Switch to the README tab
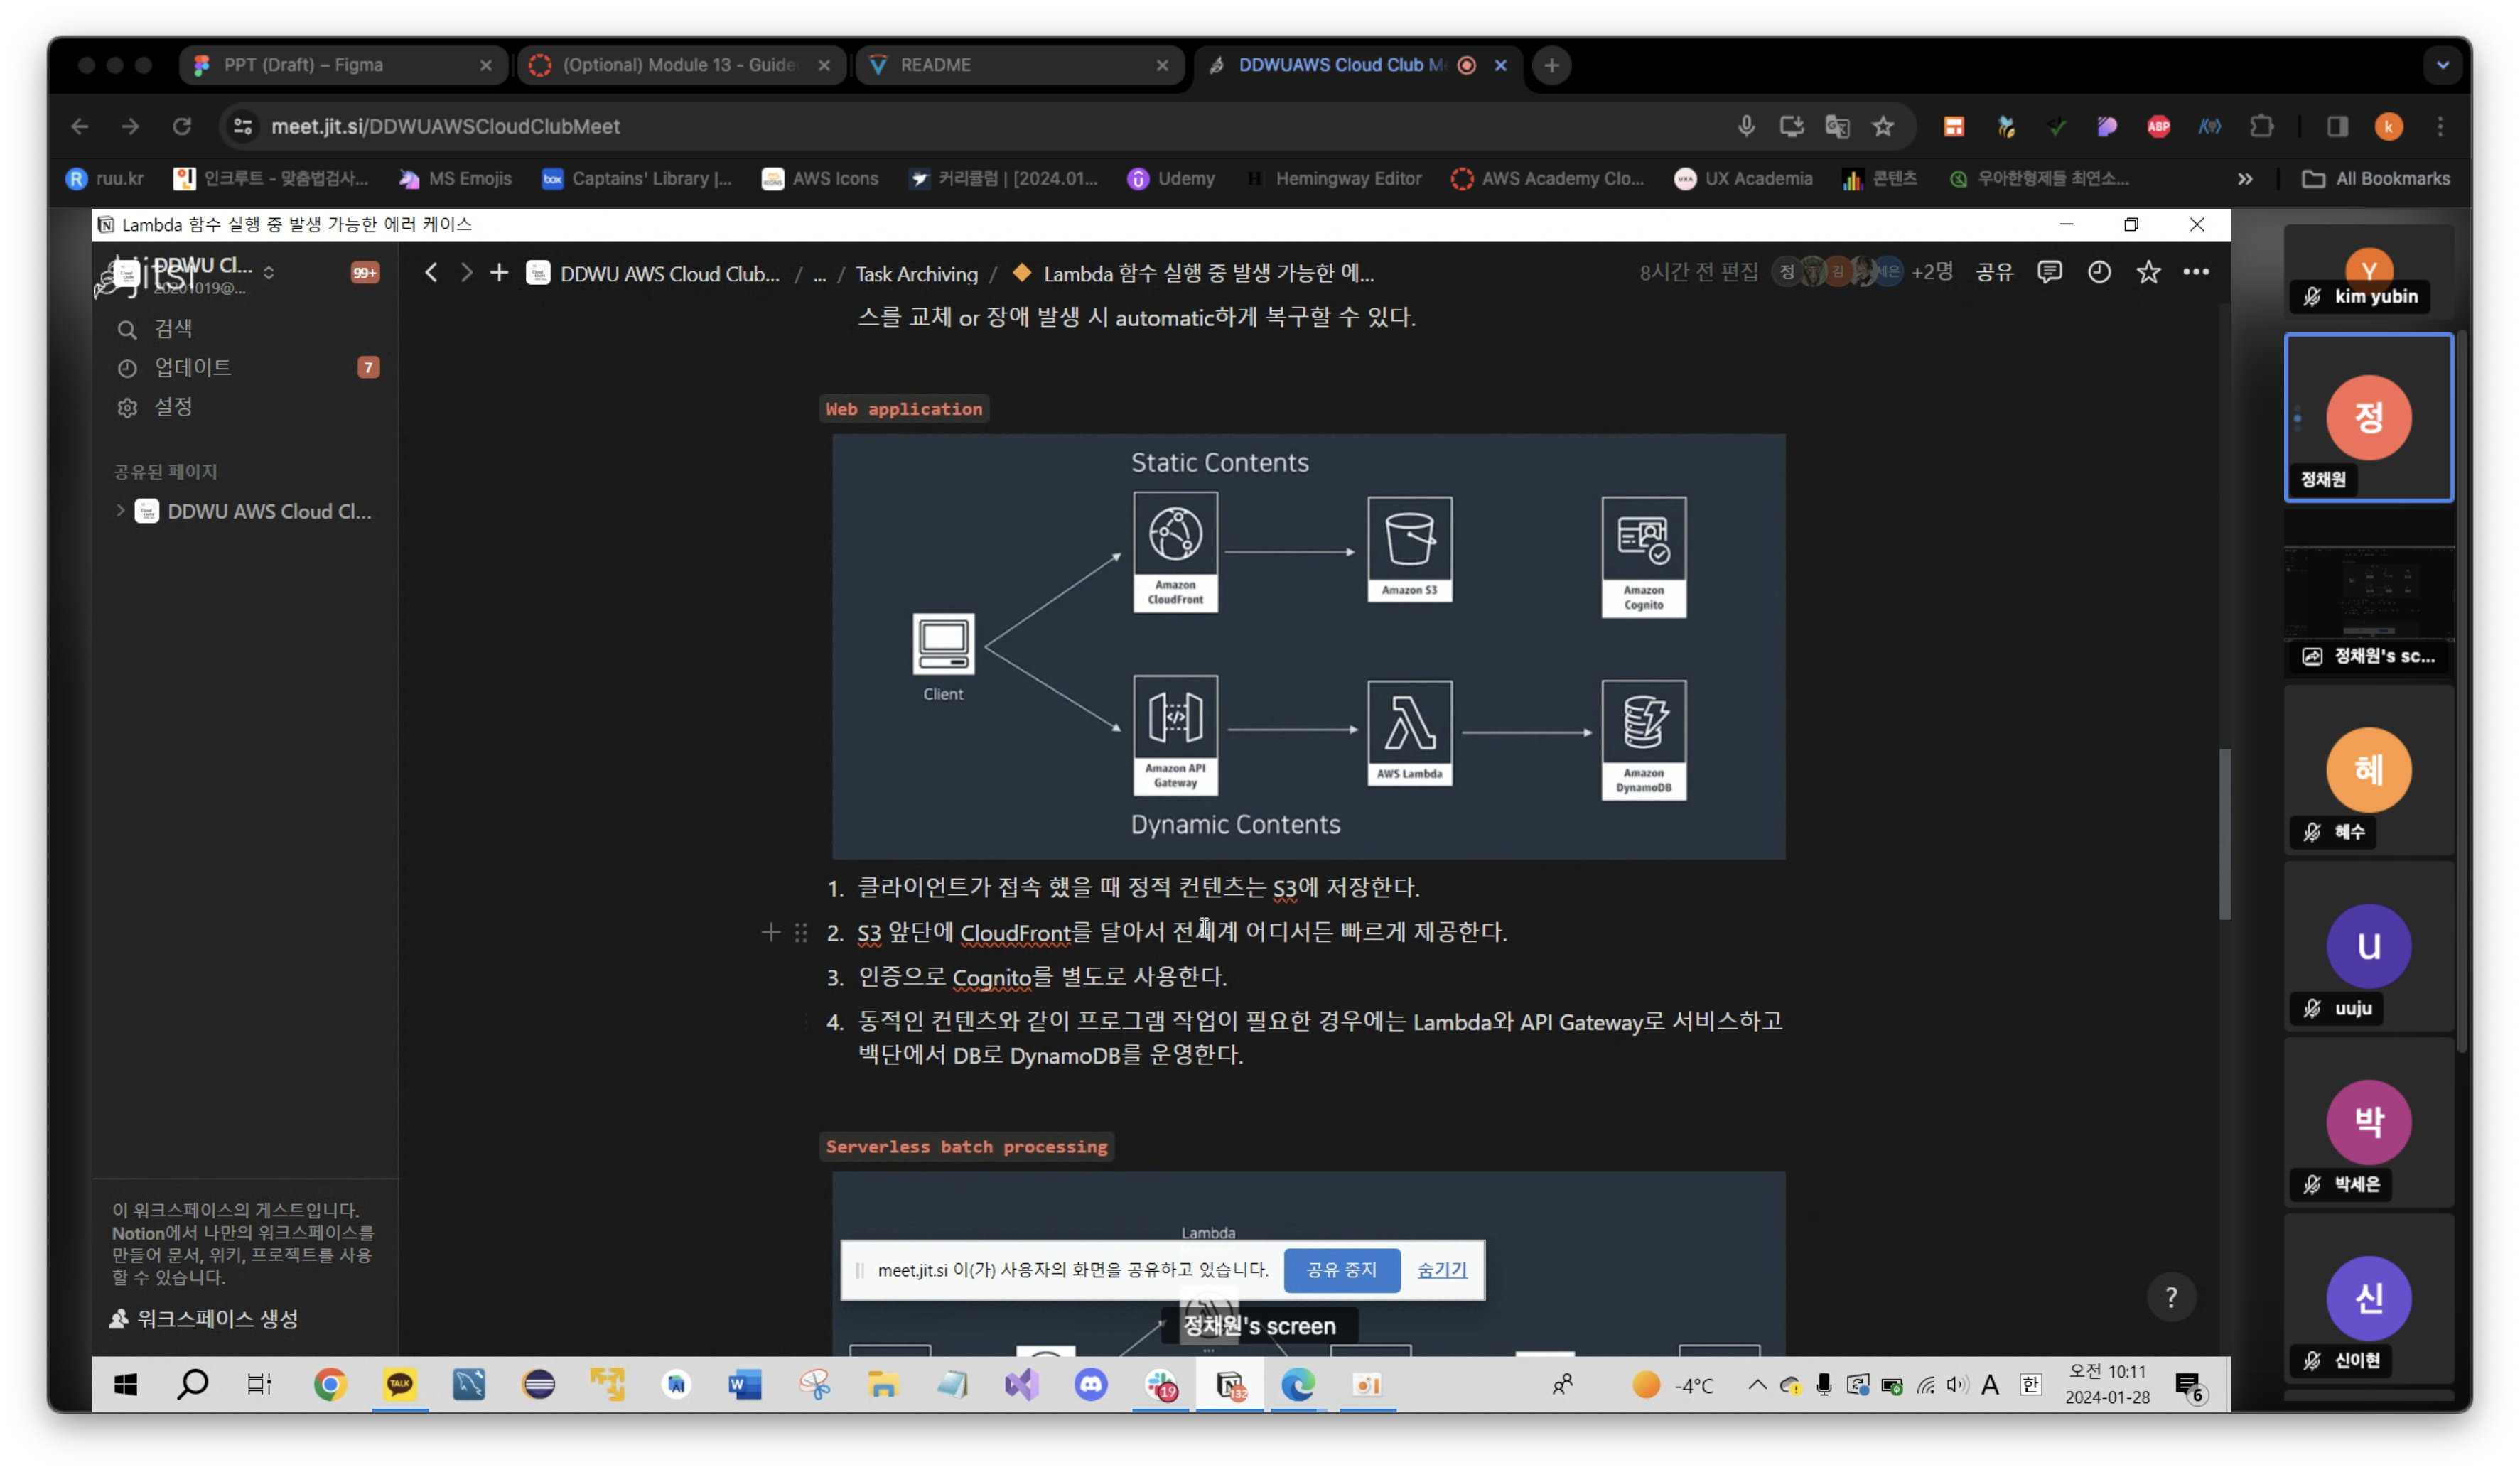 [1020, 65]
